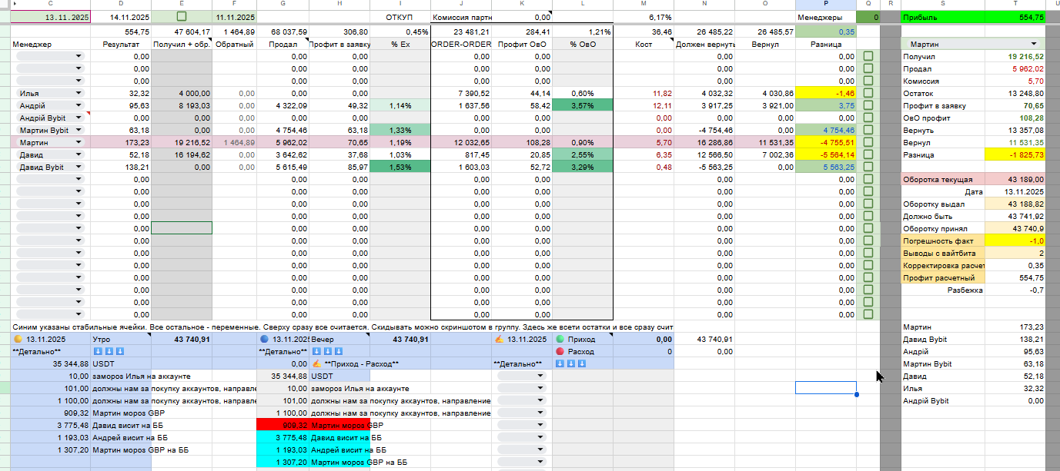Image resolution: width=1060 pixels, height=471 pixels.
Task: Click the down-arrow icons below the Расход row
Action: (570, 363)
